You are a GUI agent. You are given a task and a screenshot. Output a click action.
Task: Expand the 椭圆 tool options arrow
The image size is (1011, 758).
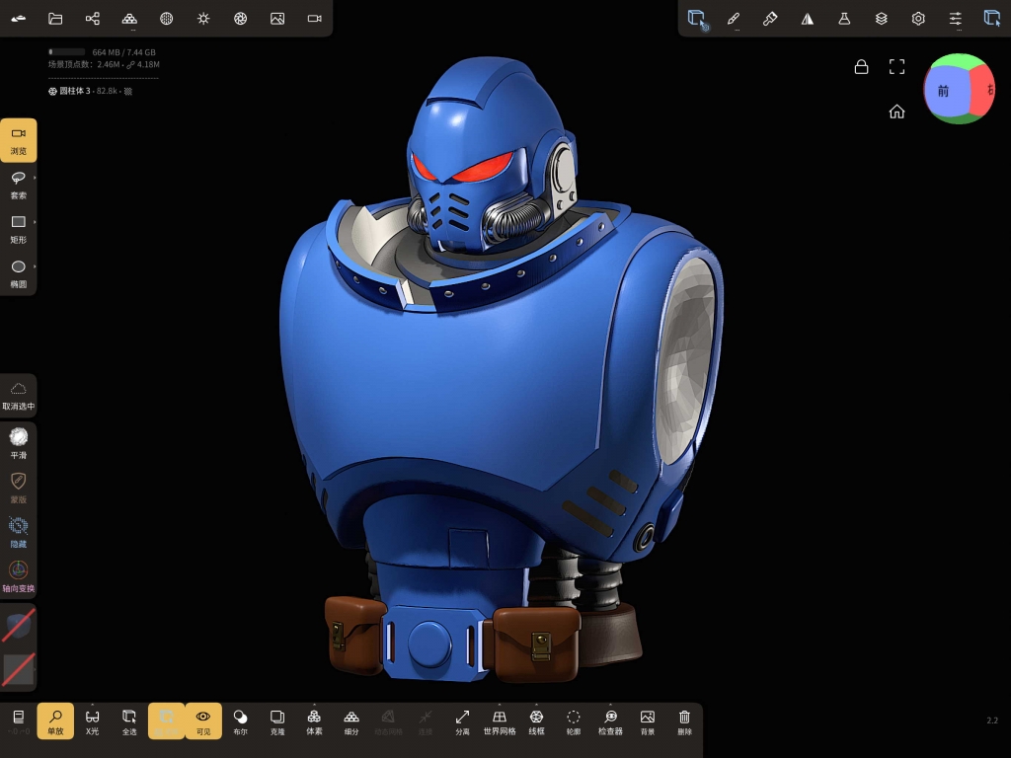[x=35, y=266]
